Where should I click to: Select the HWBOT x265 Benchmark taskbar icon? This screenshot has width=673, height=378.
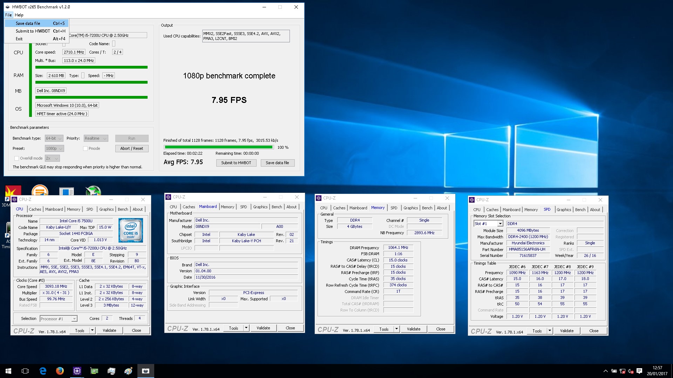click(x=146, y=371)
